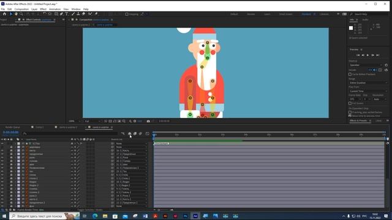The height and width of the screenshot is (220, 392).
Task: Open the Shortcut dropdown showing Spacebar
Action: [x=366, y=65]
